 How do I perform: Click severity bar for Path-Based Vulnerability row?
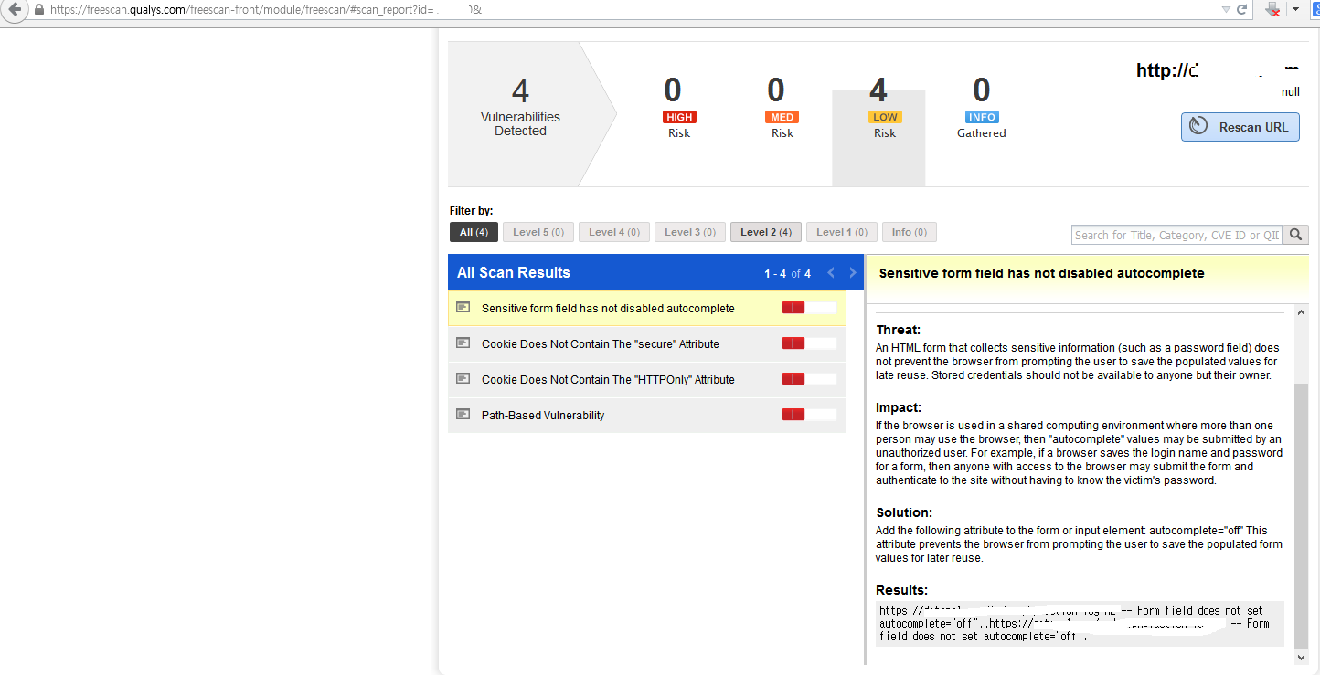(x=809, y=415)
